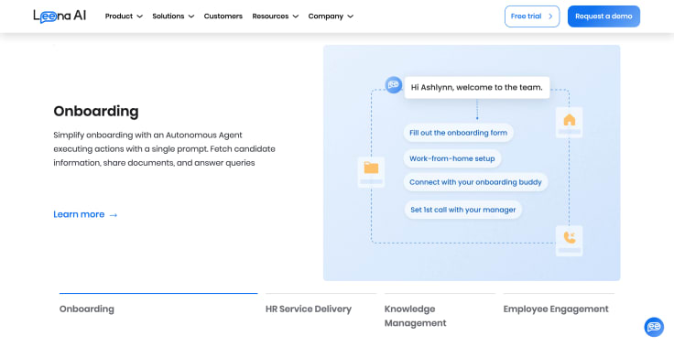This screenshot has height=347, width=674.
Task: Go to the Customers page
Action: click(x=223, y=16)
